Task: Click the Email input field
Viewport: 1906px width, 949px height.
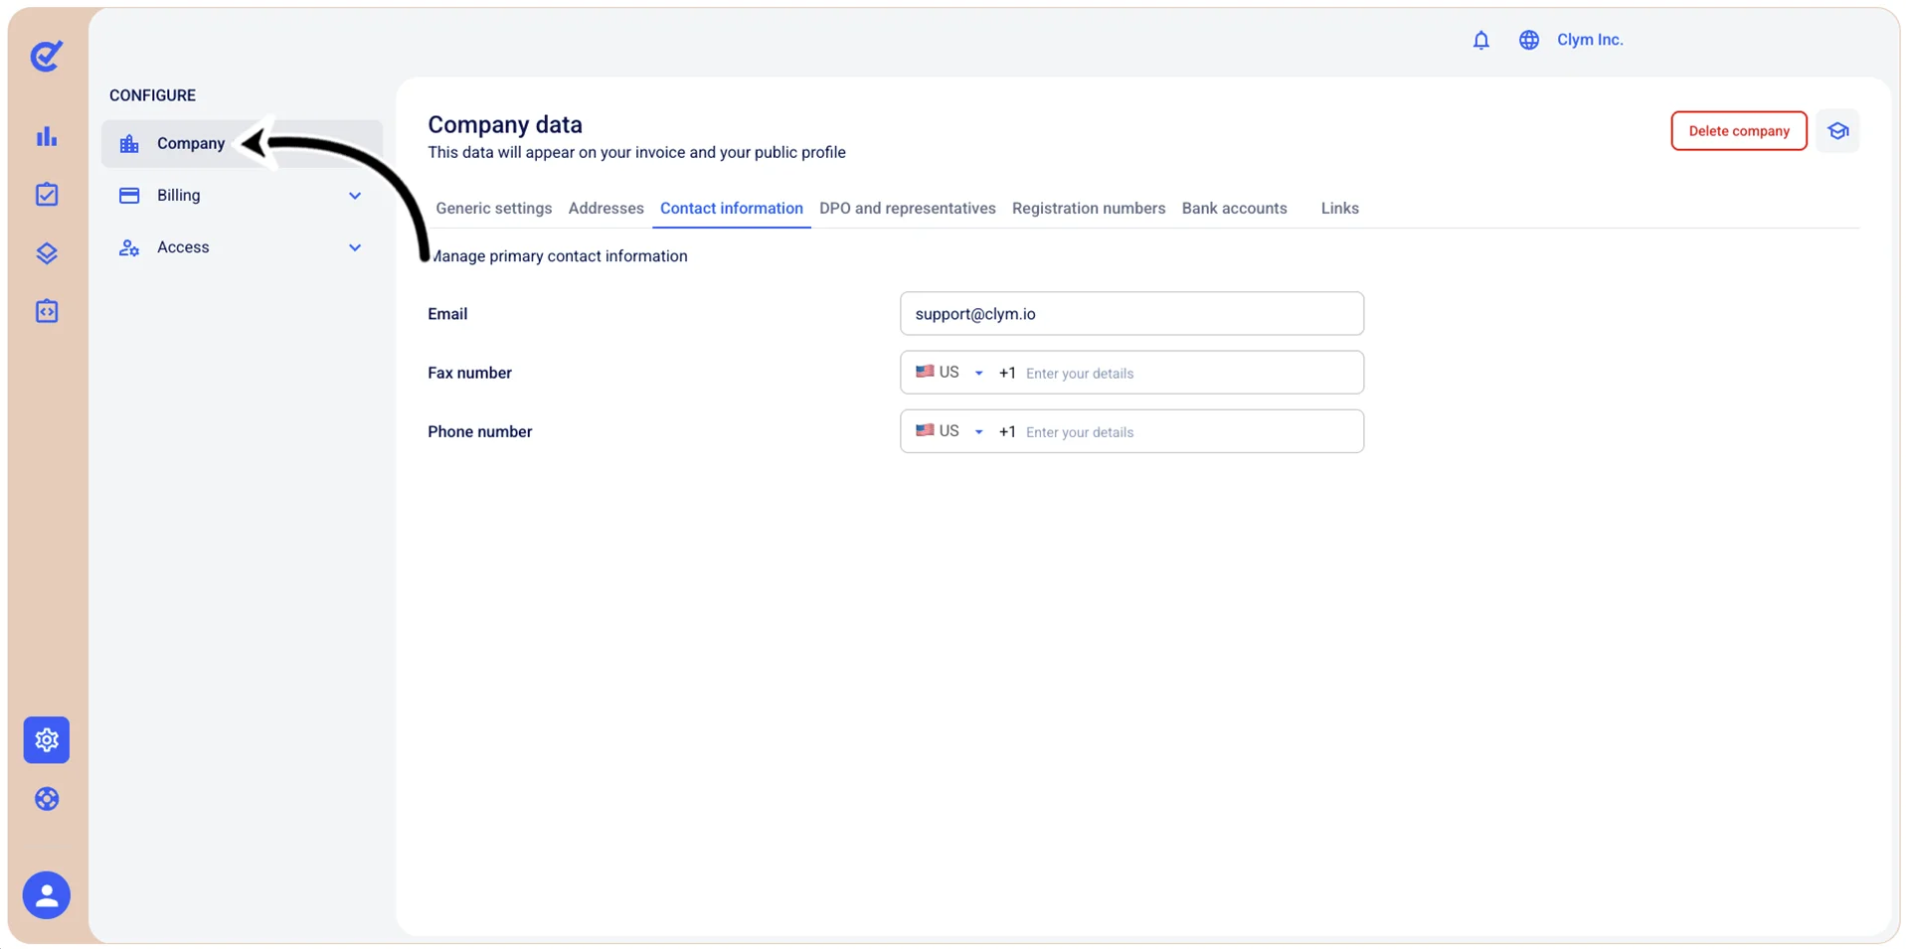Action: point(1131,314)
